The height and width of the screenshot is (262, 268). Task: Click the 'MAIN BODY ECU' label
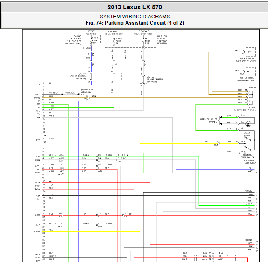coord(248,59)
